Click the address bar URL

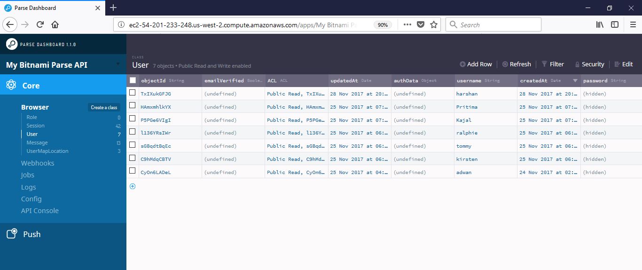[x=243, y=24]
